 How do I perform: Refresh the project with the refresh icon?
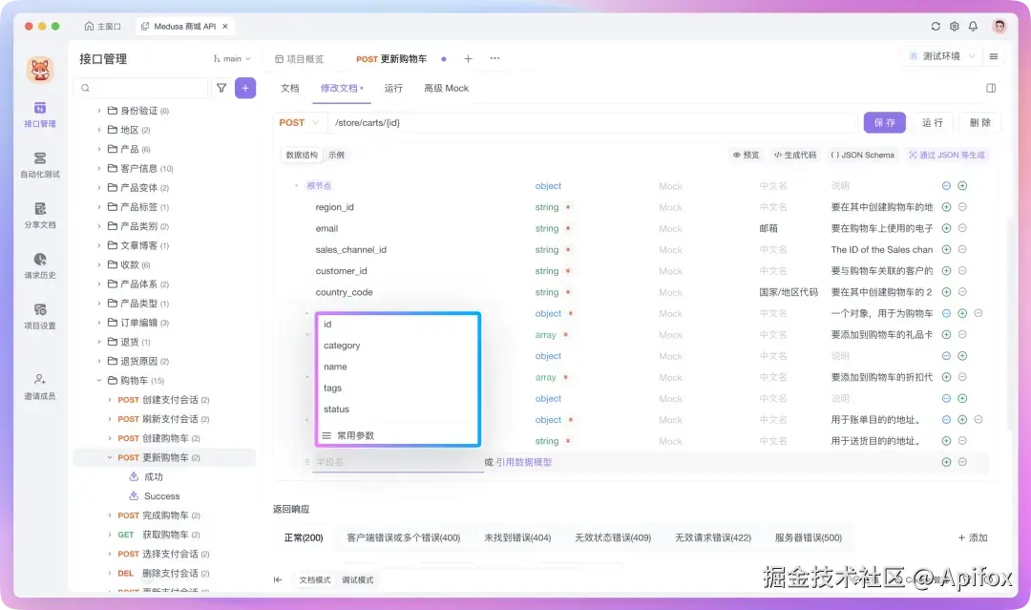[936, 27]
